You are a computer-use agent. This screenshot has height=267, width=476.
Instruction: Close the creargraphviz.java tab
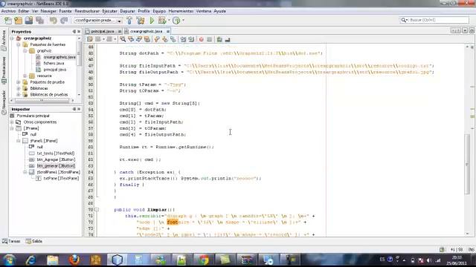coord(168,31)
